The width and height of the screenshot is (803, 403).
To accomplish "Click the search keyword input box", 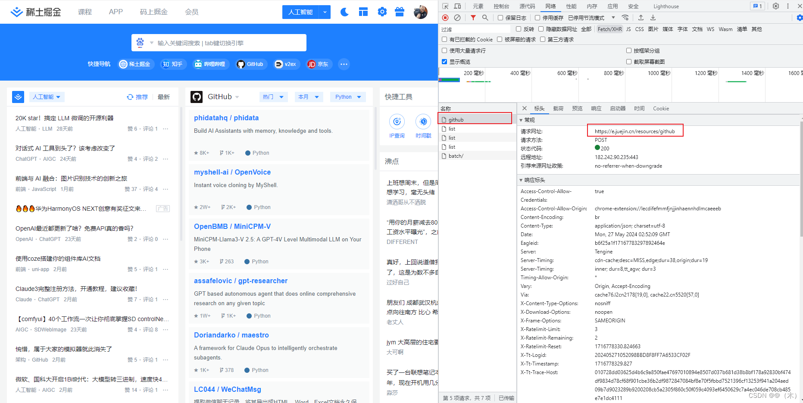I will click(x=228, y=43).
